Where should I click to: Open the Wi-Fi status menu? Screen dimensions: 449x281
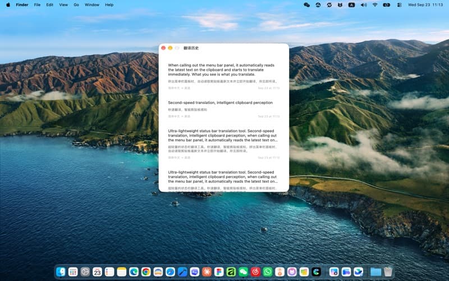[375, 4]
